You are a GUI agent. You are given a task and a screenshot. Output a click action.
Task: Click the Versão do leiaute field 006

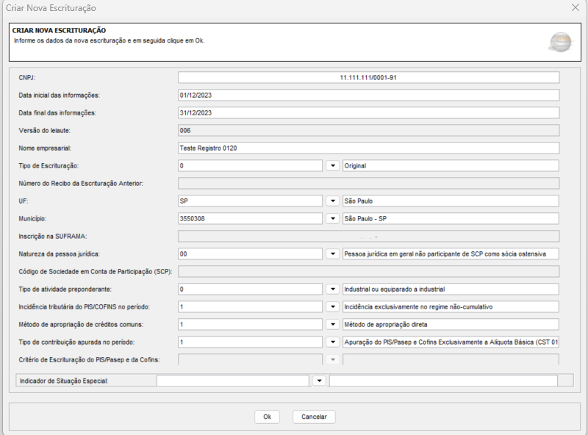(369, 131)
